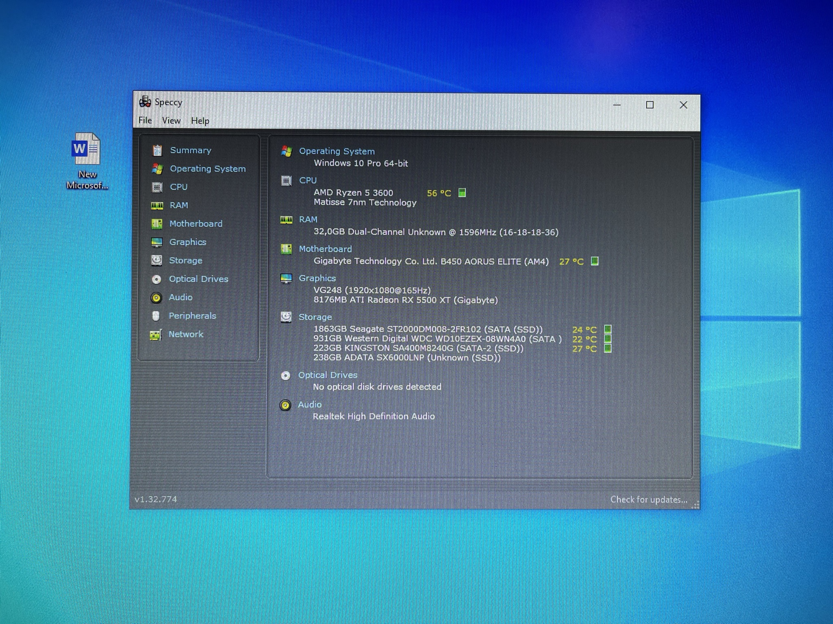Screen dimensions: 833x624
Task: Open the View menu
Action: tap(171, 121)
